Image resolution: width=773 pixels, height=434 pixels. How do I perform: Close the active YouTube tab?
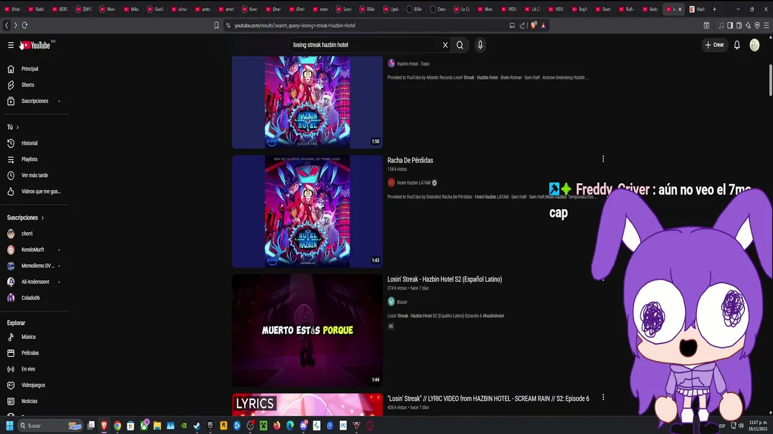pos(679,9)
